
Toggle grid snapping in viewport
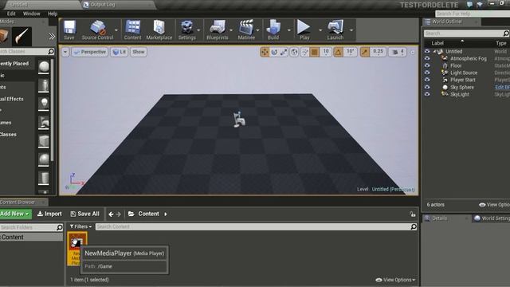coord(315,52)
